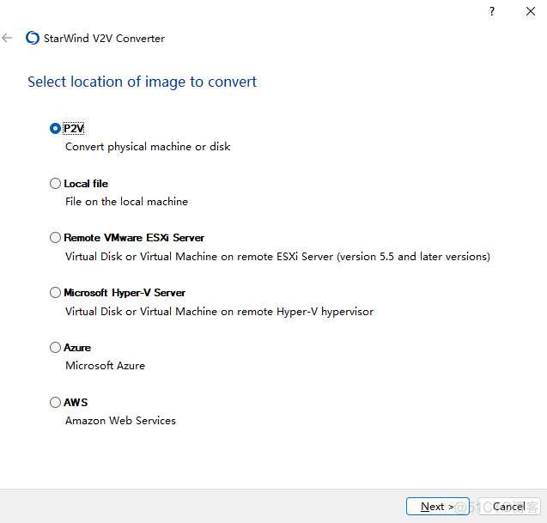Close the converter wizard window
This screenshot has height=523, width=547.
click(x=530, y=11)
